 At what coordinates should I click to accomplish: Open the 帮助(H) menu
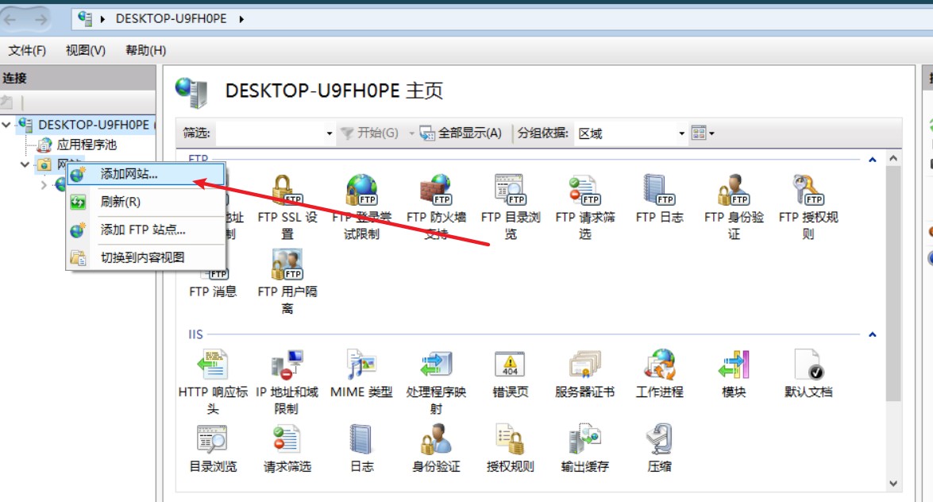(x=146, y=51)
